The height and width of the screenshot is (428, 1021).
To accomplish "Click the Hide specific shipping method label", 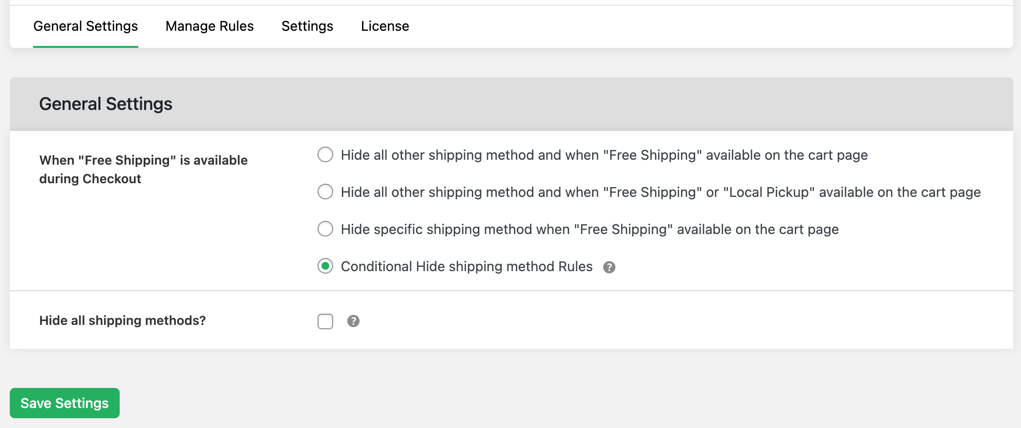I will [x=589, y=229].
